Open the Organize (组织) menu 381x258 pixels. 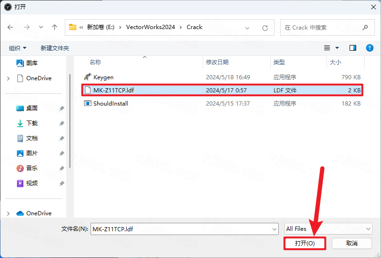click(18, 48)
